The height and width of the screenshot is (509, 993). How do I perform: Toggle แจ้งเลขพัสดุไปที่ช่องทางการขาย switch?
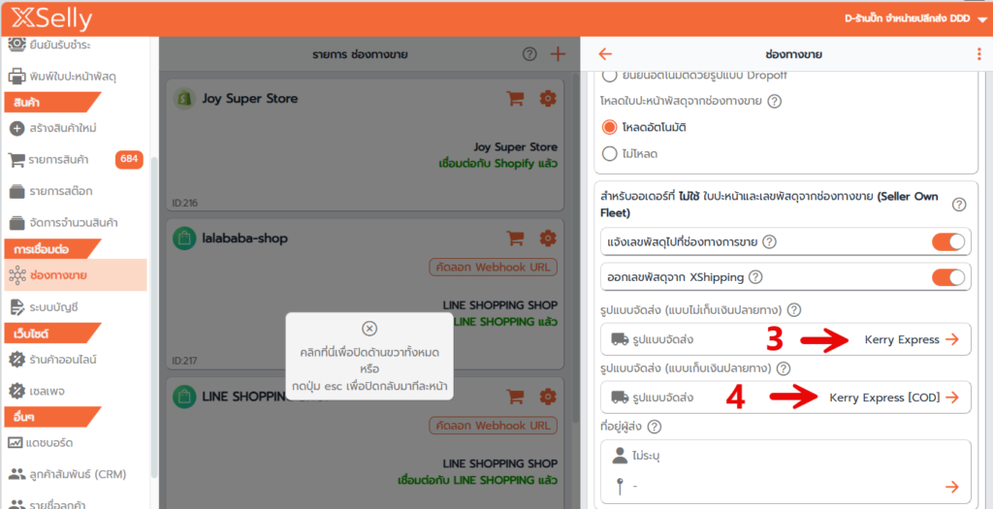[x=947, y=241]
